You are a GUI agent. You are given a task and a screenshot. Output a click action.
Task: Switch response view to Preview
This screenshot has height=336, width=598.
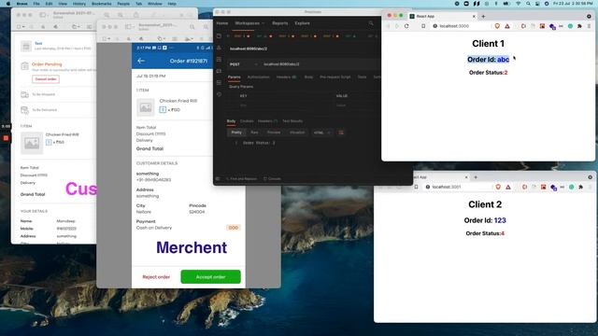pos(274,133)
